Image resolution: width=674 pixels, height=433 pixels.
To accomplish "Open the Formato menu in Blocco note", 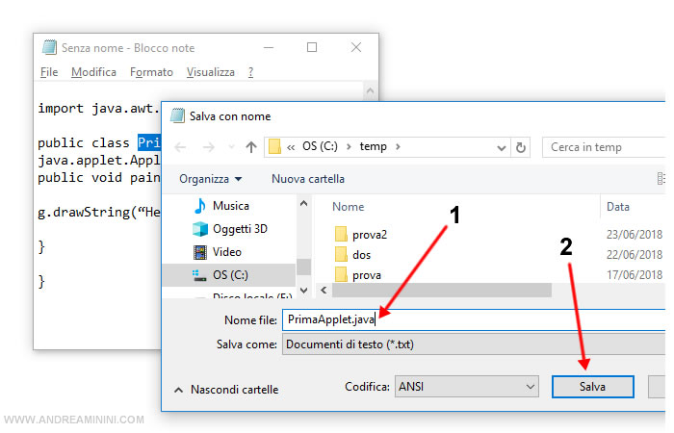I will pyautogui.click(x=151, y=72).
